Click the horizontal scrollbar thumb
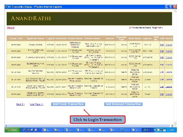 coord(88,126)
